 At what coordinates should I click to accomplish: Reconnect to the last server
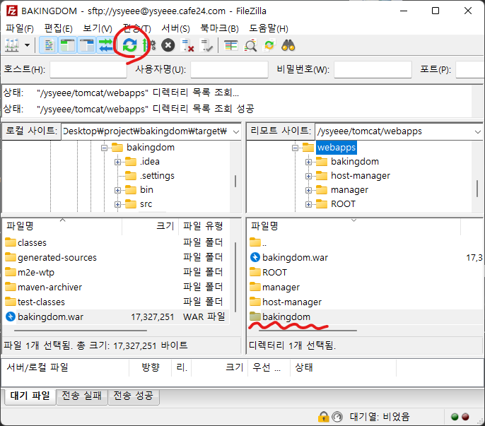[x=206, y=45]
